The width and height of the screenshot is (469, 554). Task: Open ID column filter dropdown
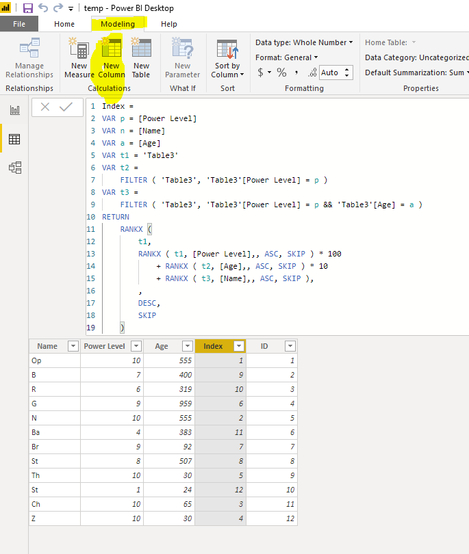click(290, 346)
